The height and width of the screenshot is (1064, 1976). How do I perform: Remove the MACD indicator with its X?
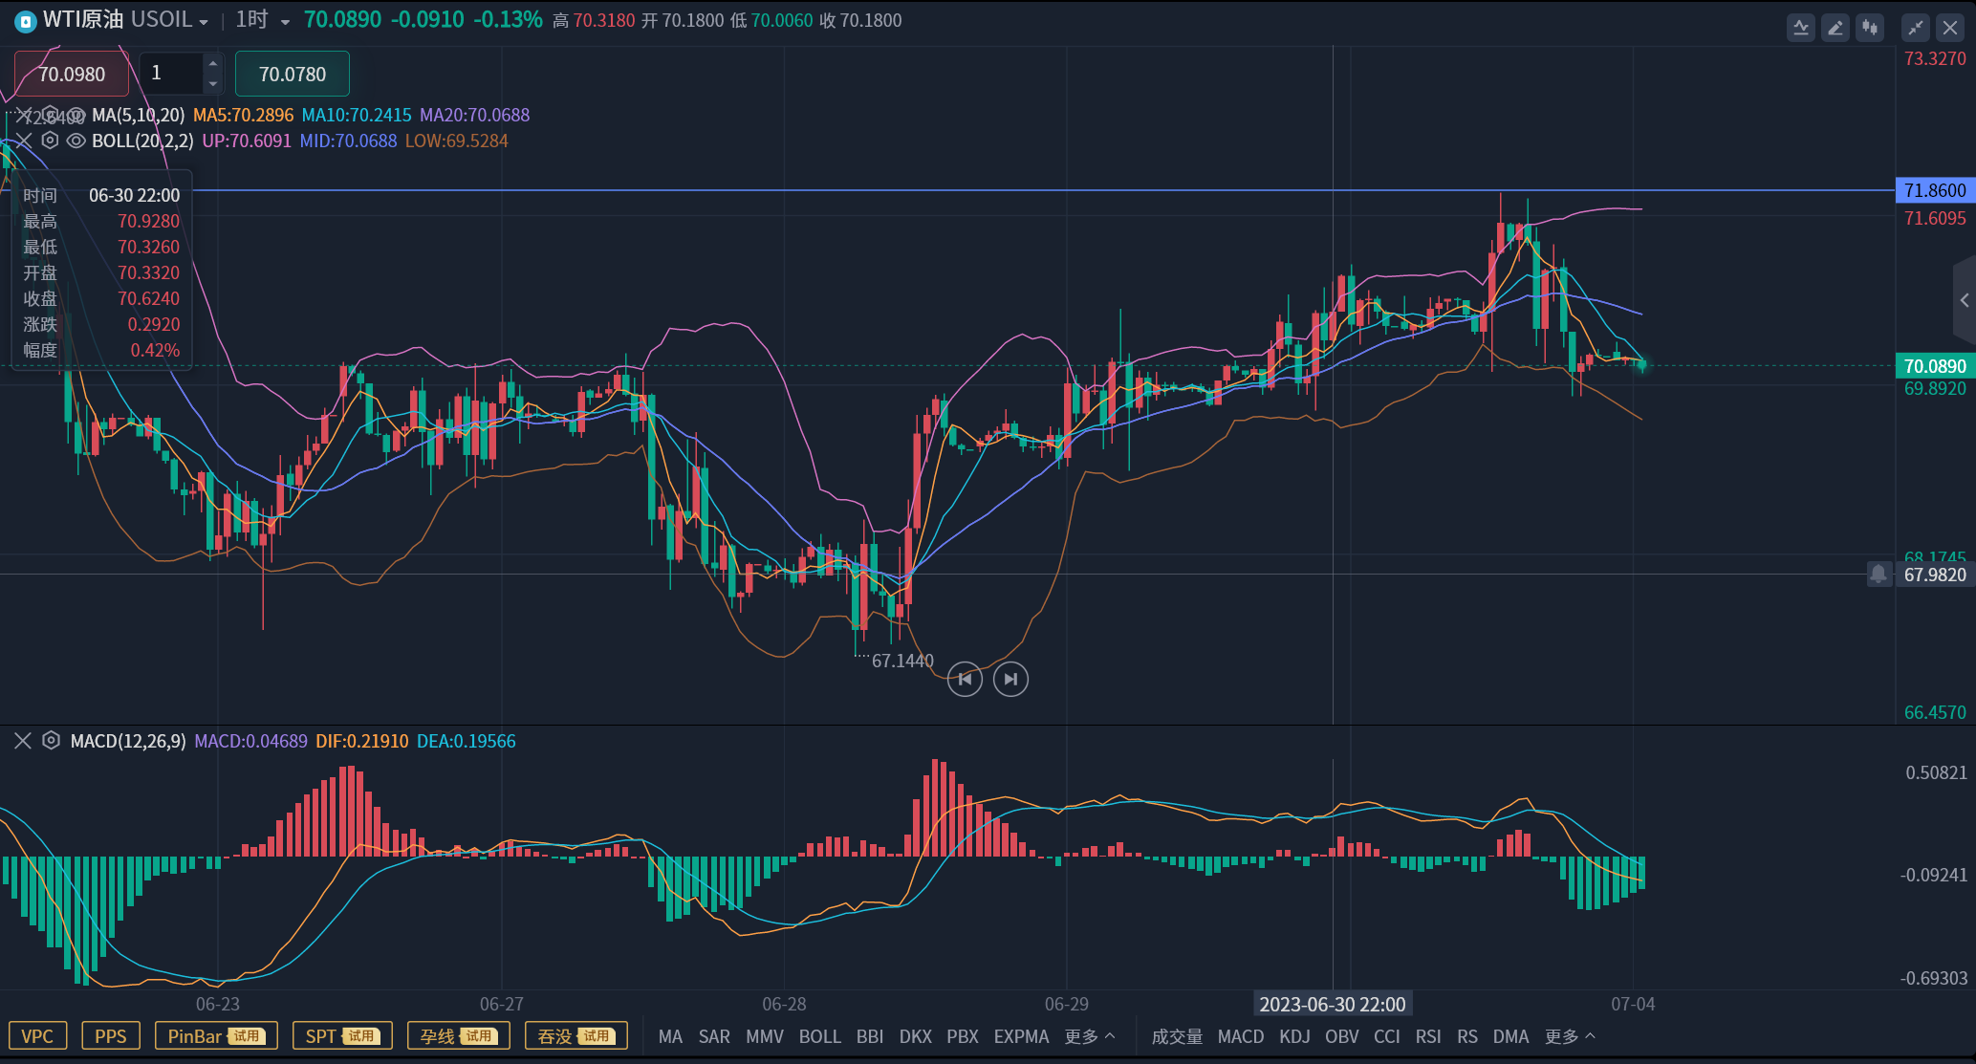[23, 741]
